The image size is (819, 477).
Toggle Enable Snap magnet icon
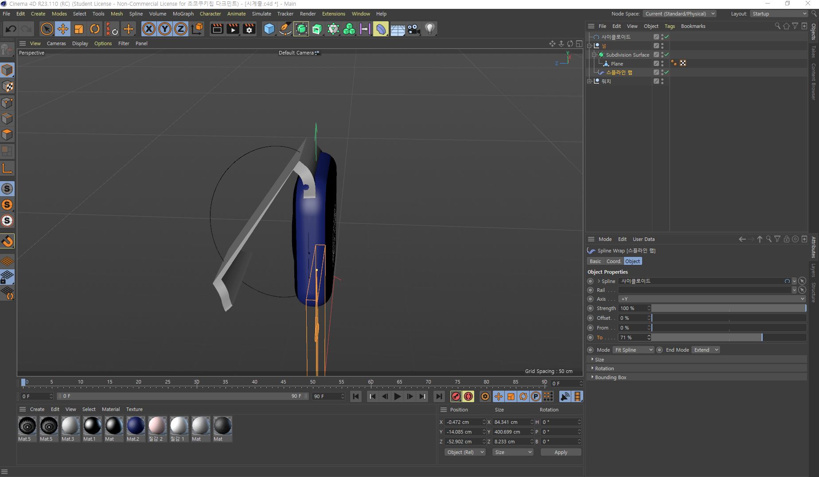pyautogui.click(x=7, y=241)
